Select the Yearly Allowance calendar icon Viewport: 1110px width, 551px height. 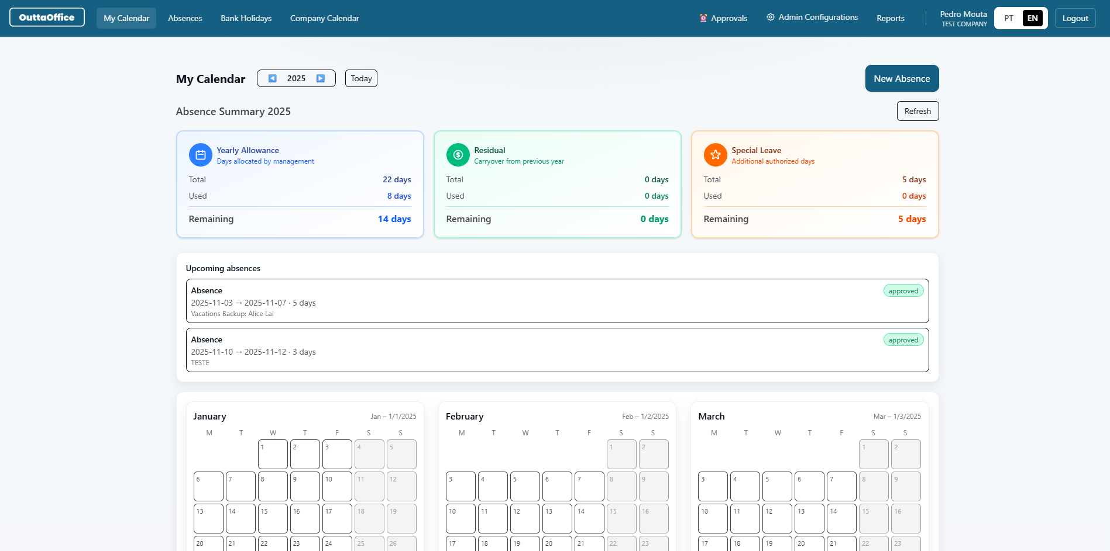click(200, 155)
